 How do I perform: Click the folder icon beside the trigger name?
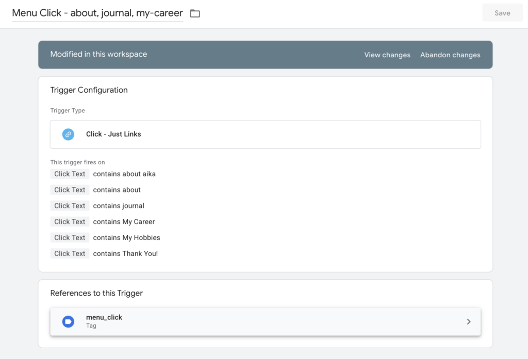click(x=195, y=13)
